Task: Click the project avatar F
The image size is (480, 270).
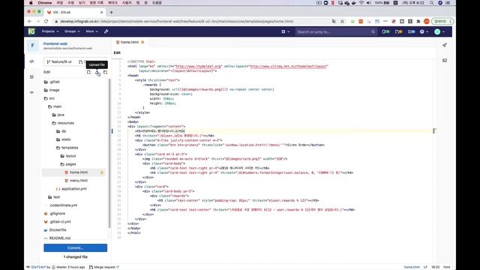Action: pyautogui.click(x=32, y=46)
